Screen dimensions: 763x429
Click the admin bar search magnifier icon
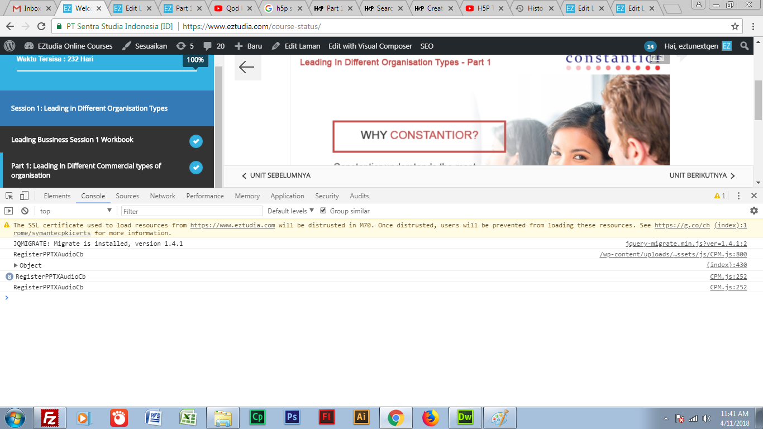click(745, 46)
